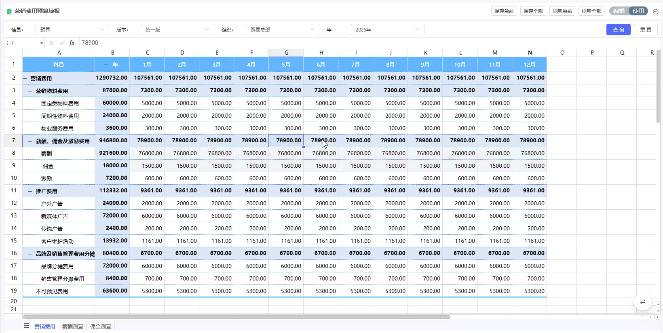The image size is (663, 333).
Task: Open the 组织 dropdown showing 贸易总部
Action: (x=283, y=30)
